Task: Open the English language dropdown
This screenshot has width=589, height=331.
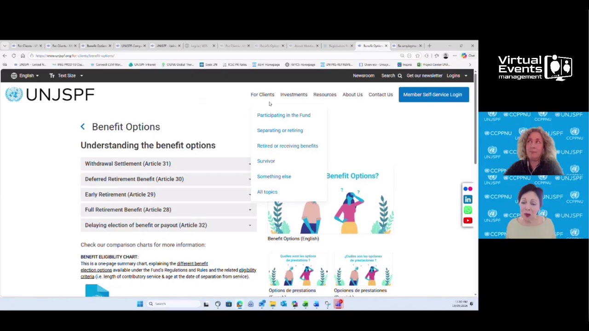Action: tap(25, 75)
